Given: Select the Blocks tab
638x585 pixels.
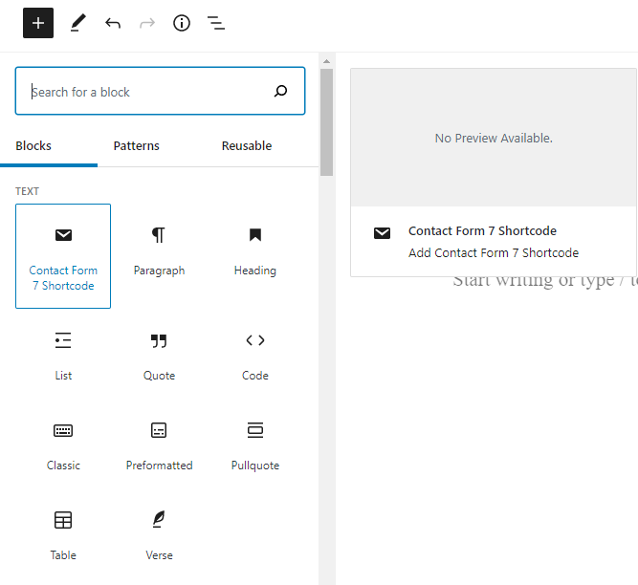Looking at the screenshot, I should (33, 146).
